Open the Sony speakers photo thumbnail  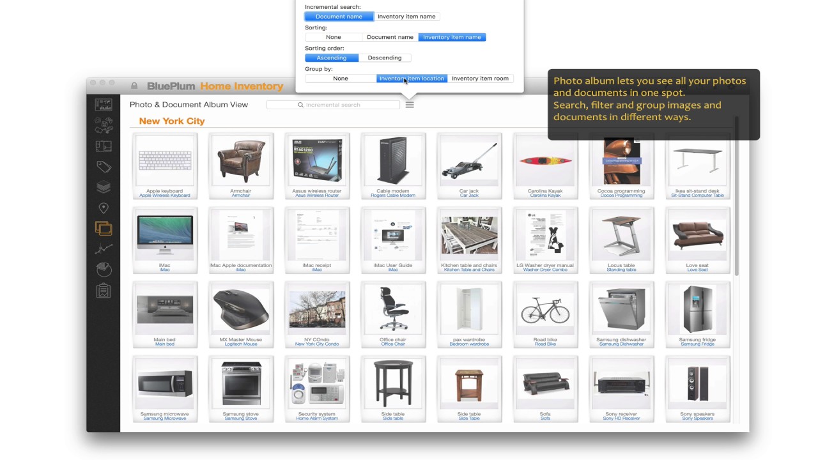point(697,385)
